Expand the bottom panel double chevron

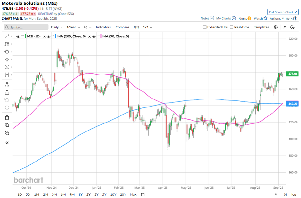click(276, 194)
